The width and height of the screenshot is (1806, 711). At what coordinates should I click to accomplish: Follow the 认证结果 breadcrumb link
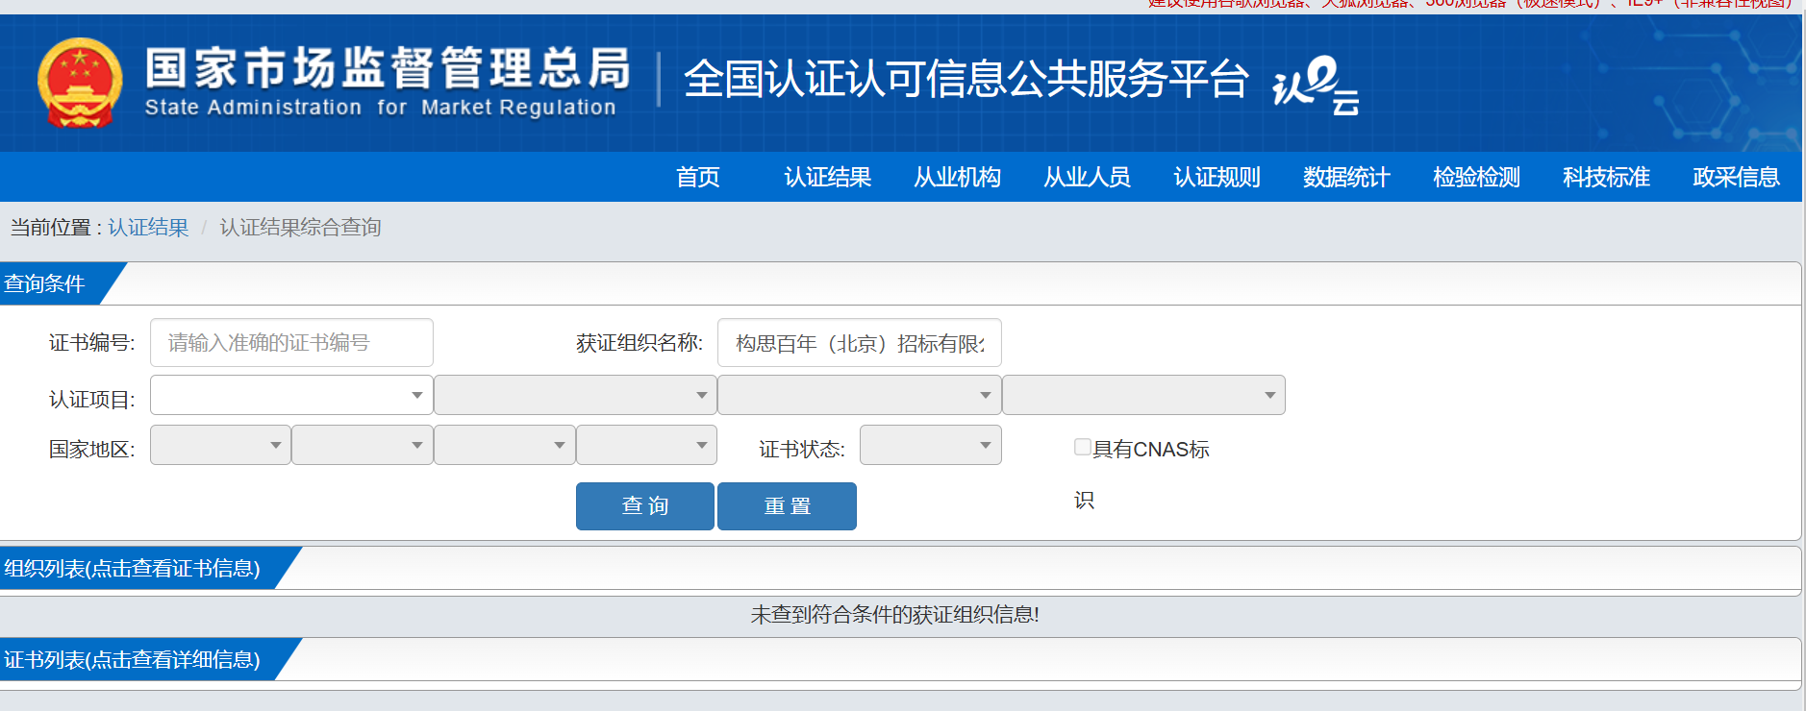[148, 228]
